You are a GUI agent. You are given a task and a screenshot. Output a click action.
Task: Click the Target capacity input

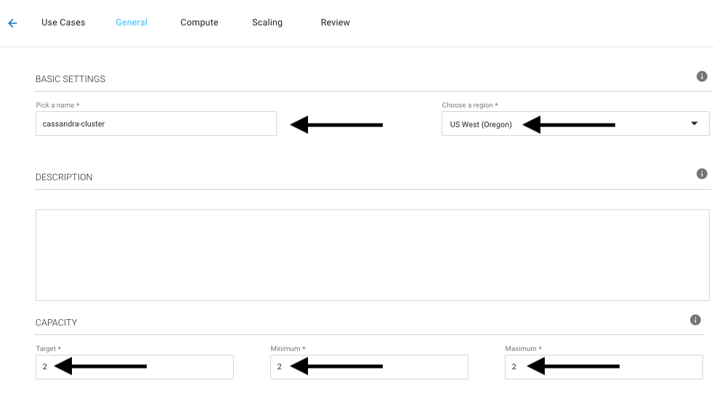coord(134,367)
